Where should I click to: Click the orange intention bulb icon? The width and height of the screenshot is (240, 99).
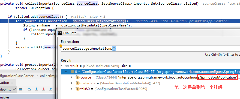point(61,46)
